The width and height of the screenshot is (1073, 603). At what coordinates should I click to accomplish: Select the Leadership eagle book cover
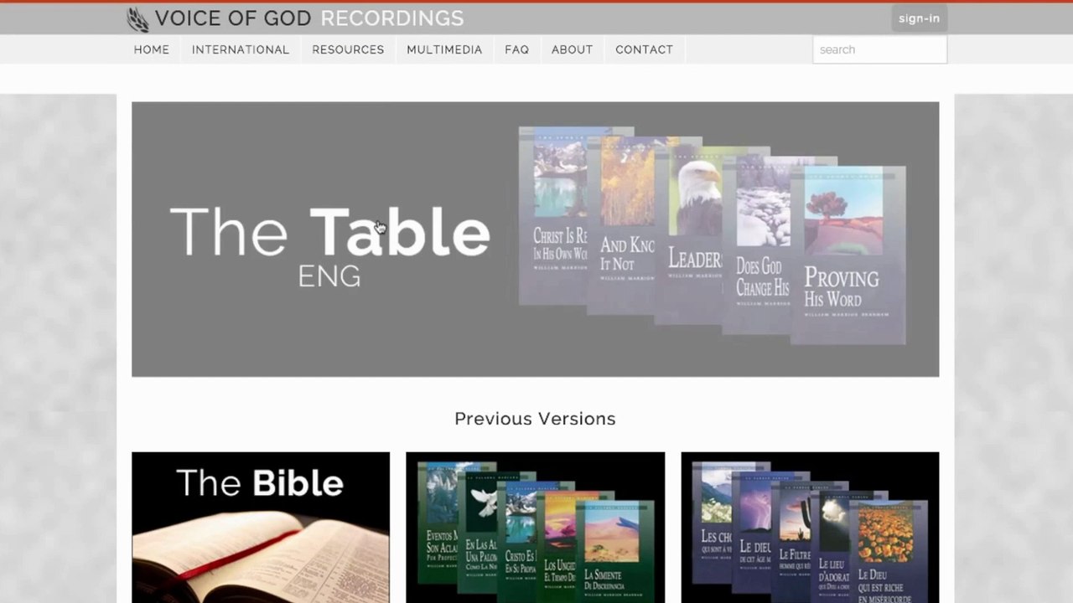pos(689,235)
